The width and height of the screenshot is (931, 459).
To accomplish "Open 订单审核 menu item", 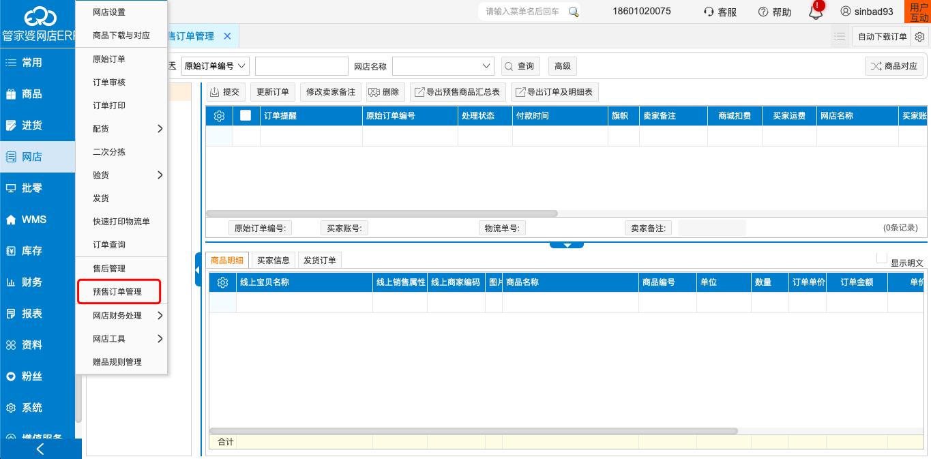I will 121,83.
